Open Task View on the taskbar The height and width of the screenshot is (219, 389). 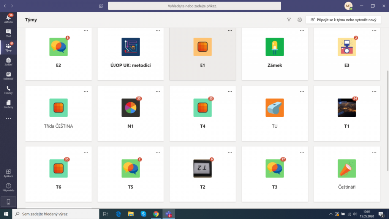(106, 214)
